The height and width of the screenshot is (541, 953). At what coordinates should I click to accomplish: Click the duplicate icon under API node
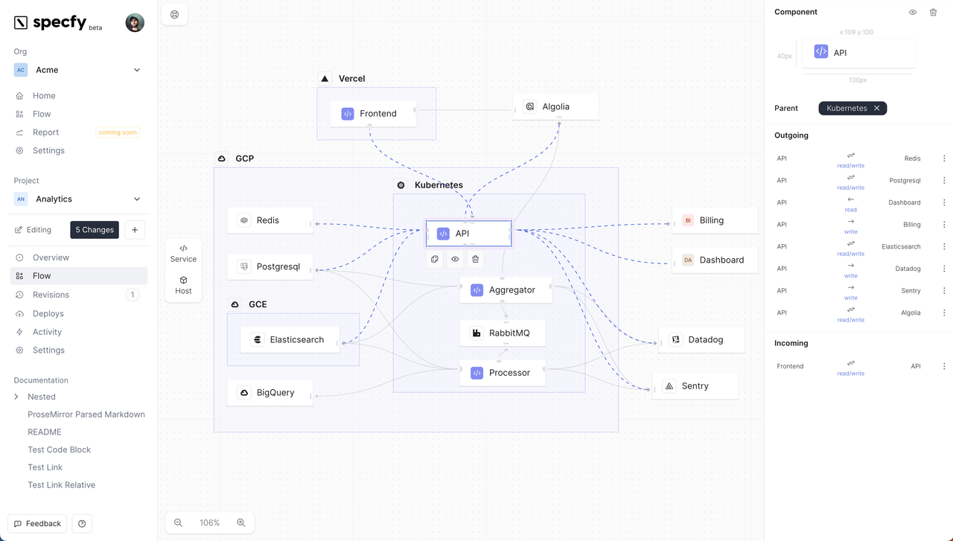[435, 259]
